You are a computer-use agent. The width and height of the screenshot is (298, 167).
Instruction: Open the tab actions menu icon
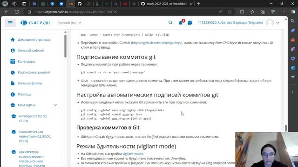[x=24, y=4]
